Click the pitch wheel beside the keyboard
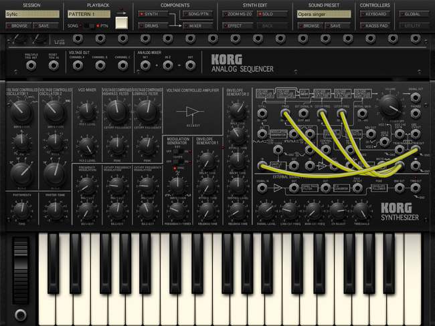Screen dimensions: 435x326 click(21, 271)
